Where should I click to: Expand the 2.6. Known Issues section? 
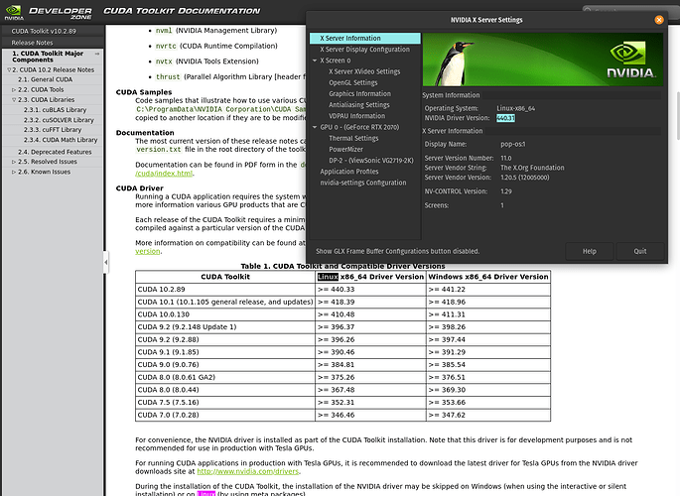[x=14, y=172]
